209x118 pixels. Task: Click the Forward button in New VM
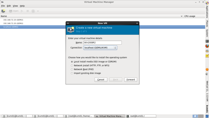[131, 80]
